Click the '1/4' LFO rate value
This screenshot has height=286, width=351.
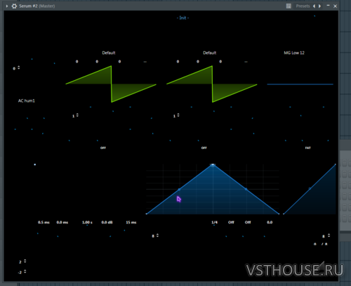coord(214,222)
